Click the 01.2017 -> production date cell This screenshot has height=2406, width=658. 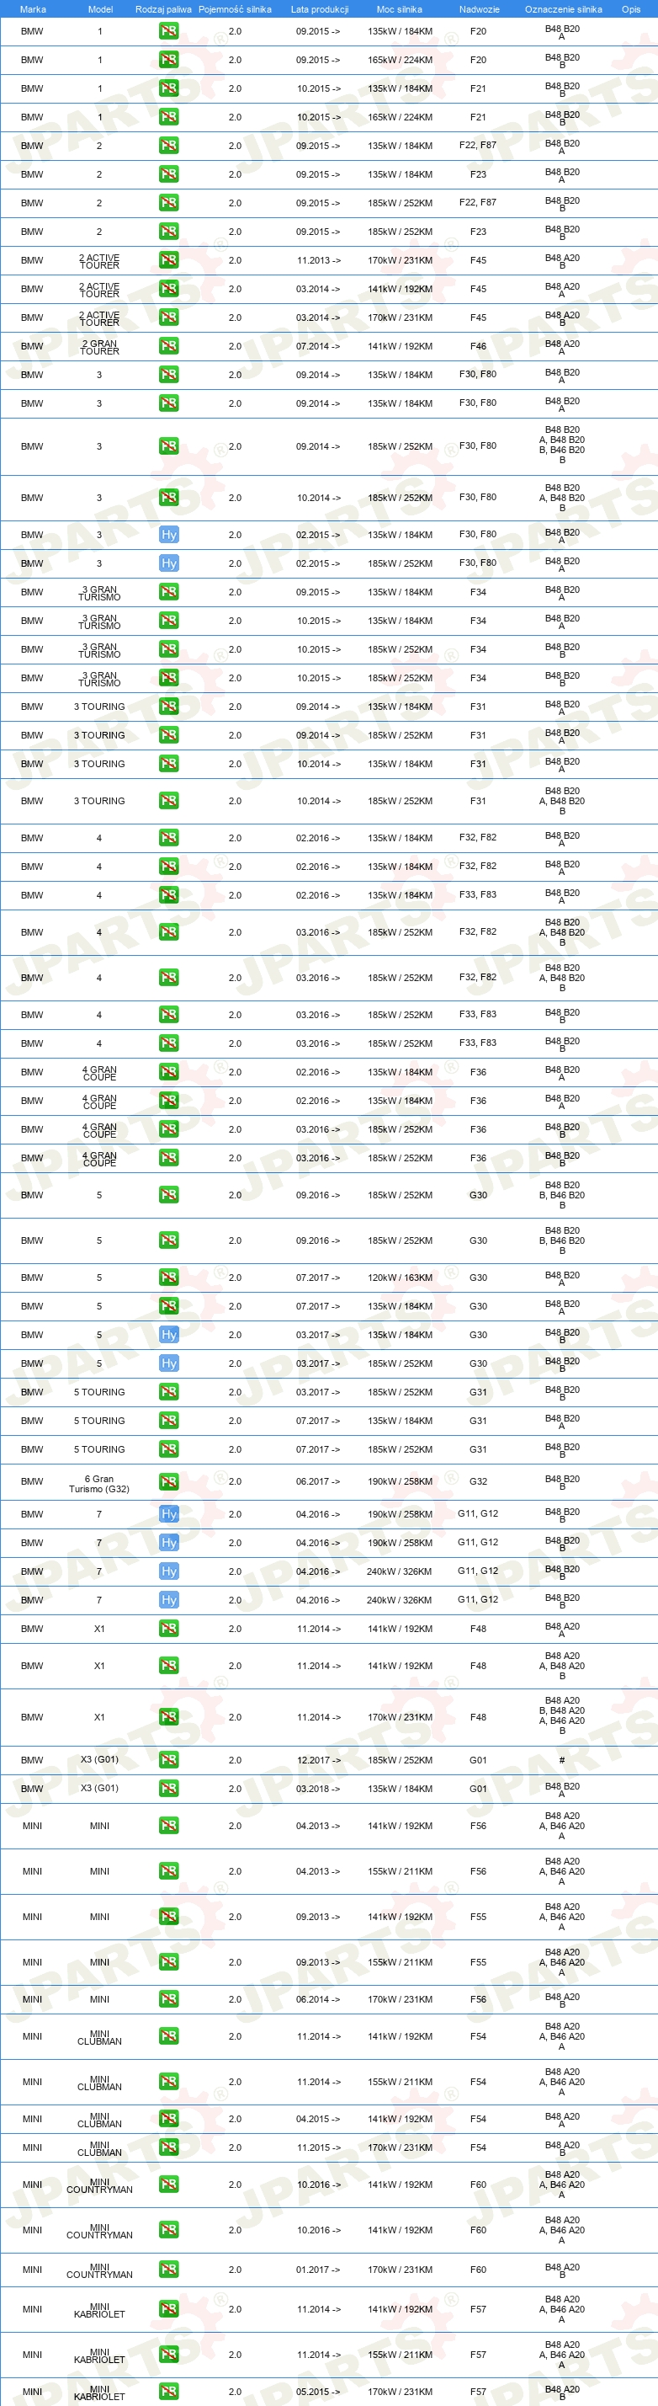coord(318,2270)
